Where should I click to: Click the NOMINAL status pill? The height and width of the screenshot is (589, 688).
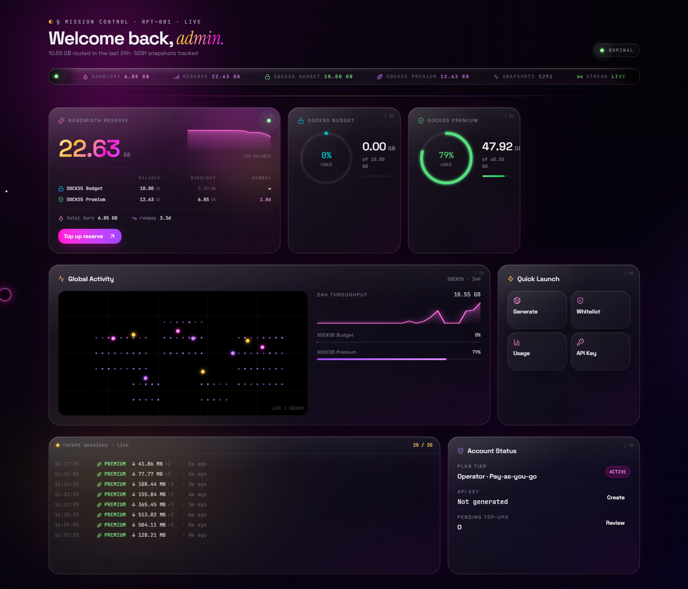617,50
